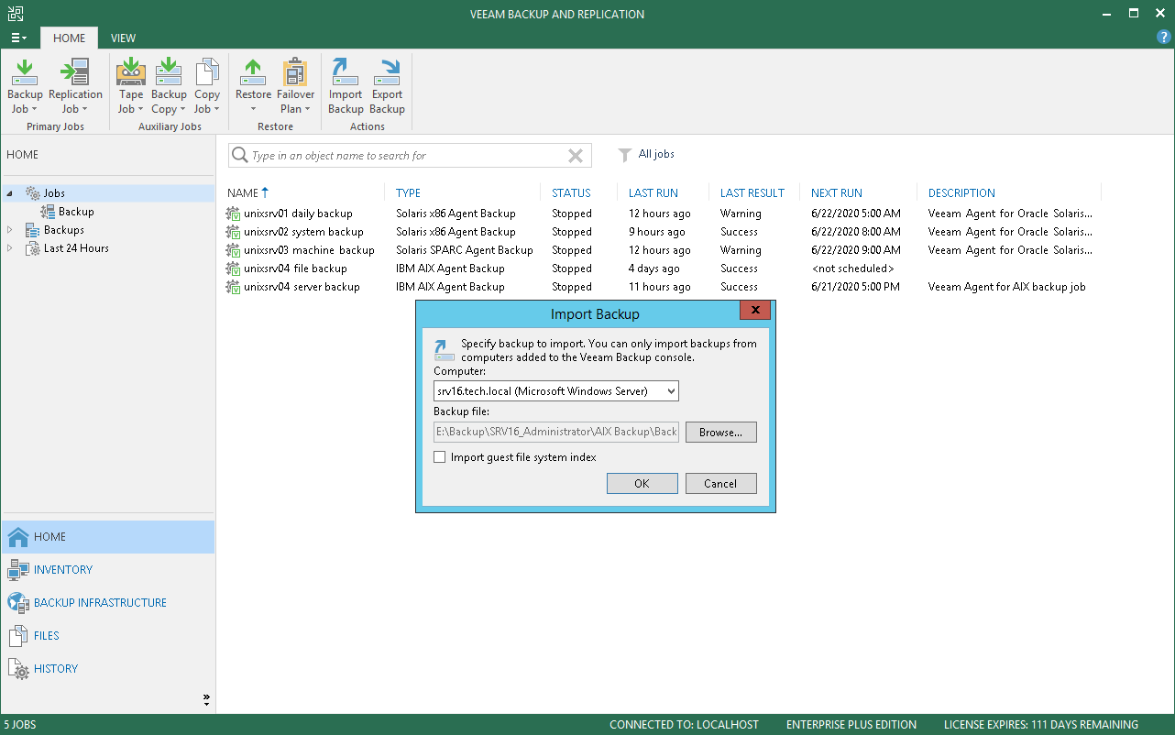The height and width of the screenshot is (735, 1175).
Task: Open the Backup Job ribbon icon
Action: [25, 71]
